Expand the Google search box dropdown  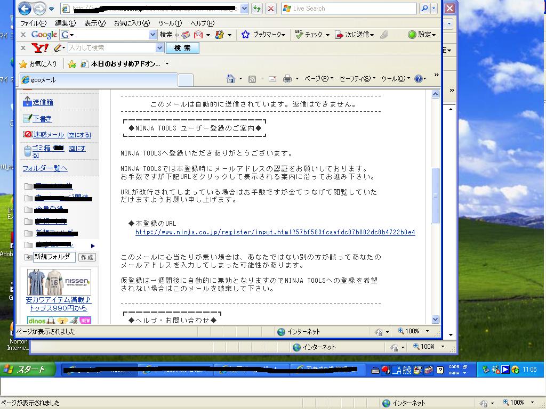tap(152, 35)
